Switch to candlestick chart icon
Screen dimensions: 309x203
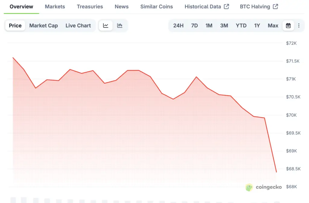coord(120,26)
